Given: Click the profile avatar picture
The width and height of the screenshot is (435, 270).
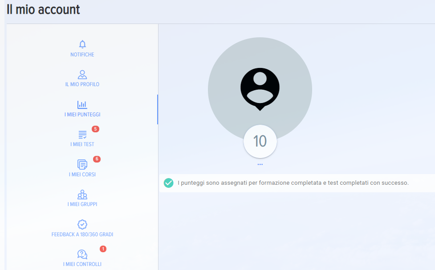Looking at the screenshot, I should coord(260,89).
